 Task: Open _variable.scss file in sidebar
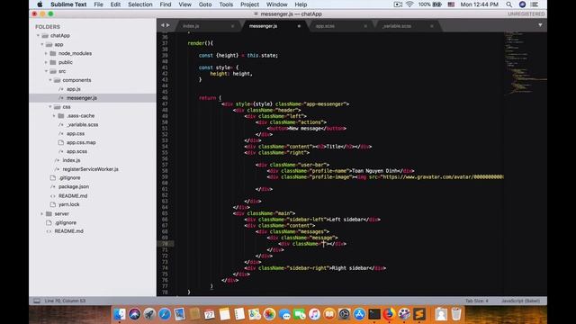click(82, 124)
